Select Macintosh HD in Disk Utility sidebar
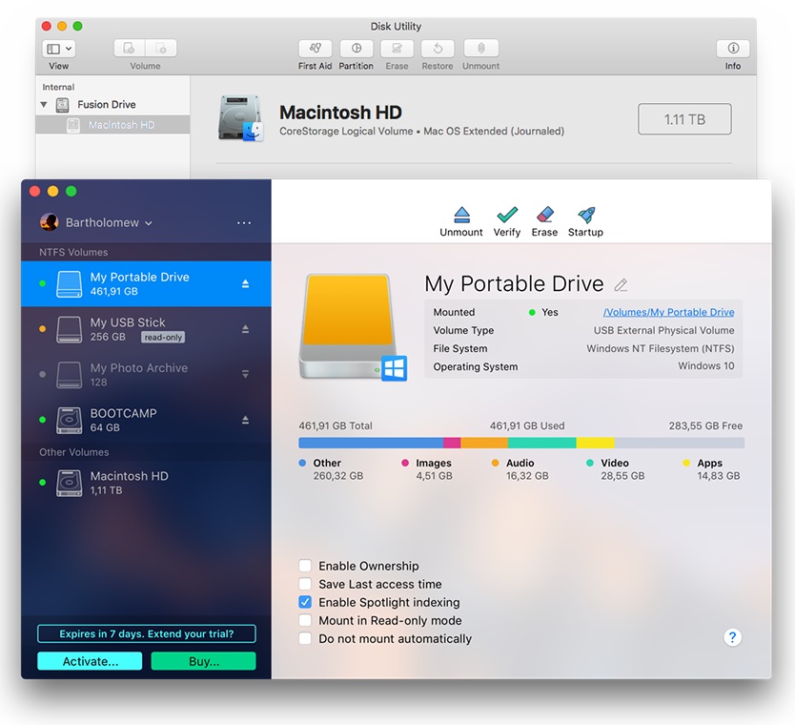Viewport: 795px width, 725px height. tap(112, 125)
